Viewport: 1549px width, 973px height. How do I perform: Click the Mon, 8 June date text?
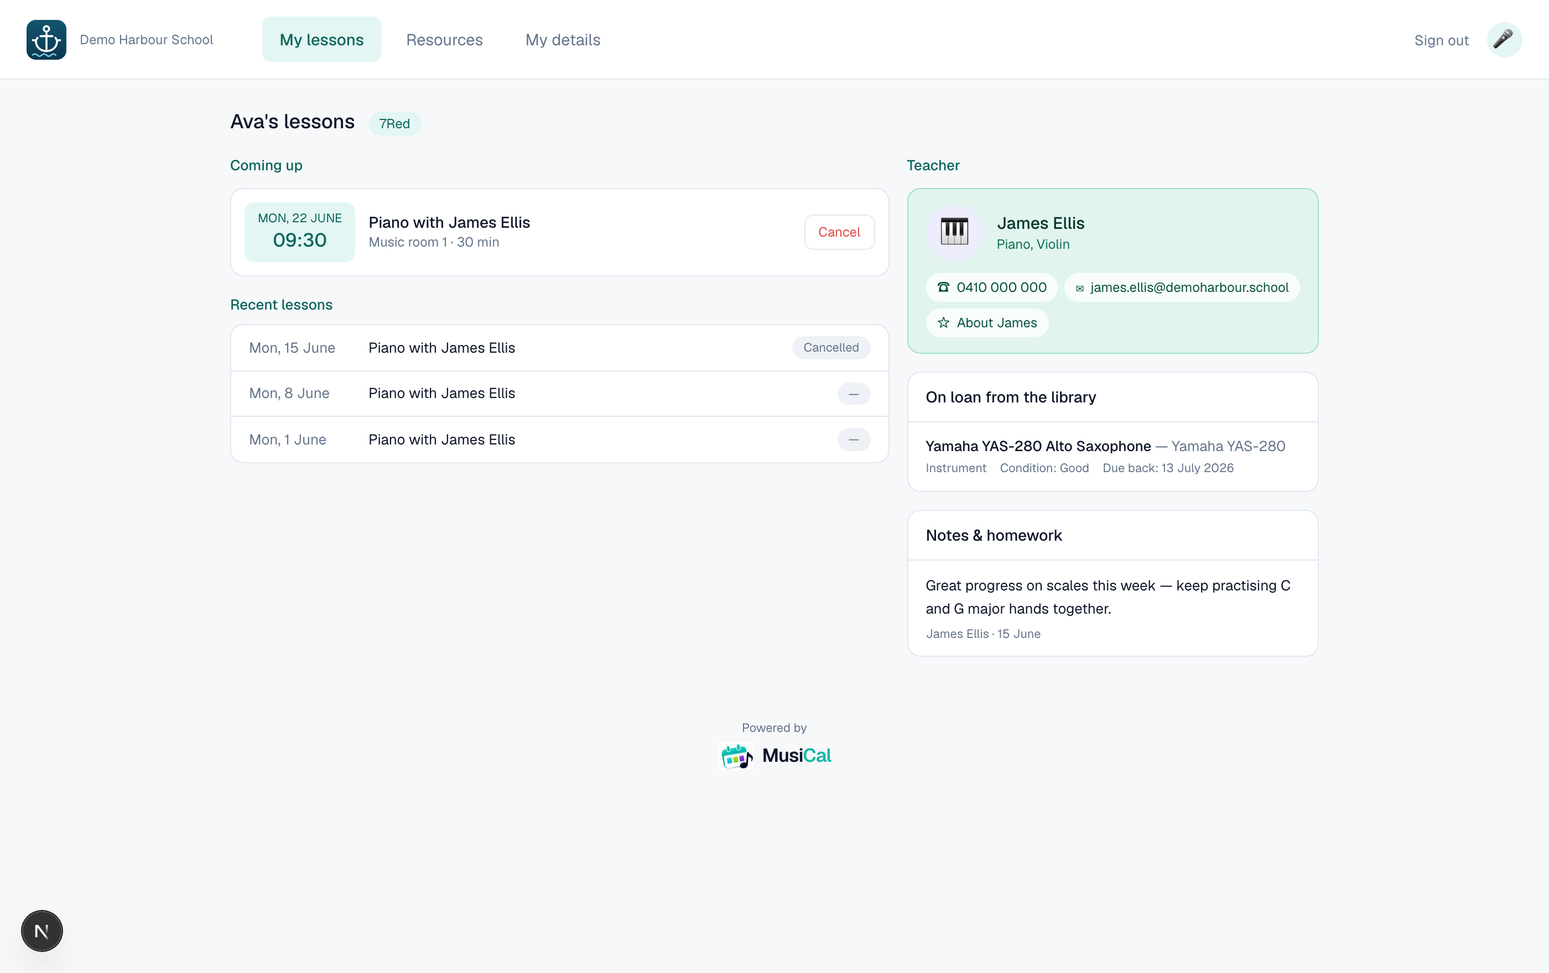coord(289,393)
